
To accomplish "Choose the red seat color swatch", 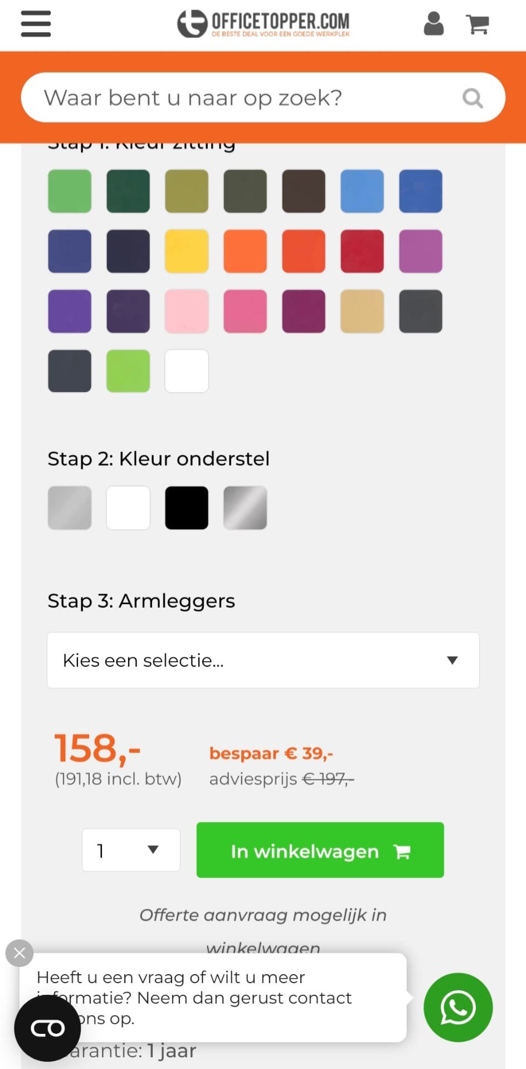I will tap(362, 251).
